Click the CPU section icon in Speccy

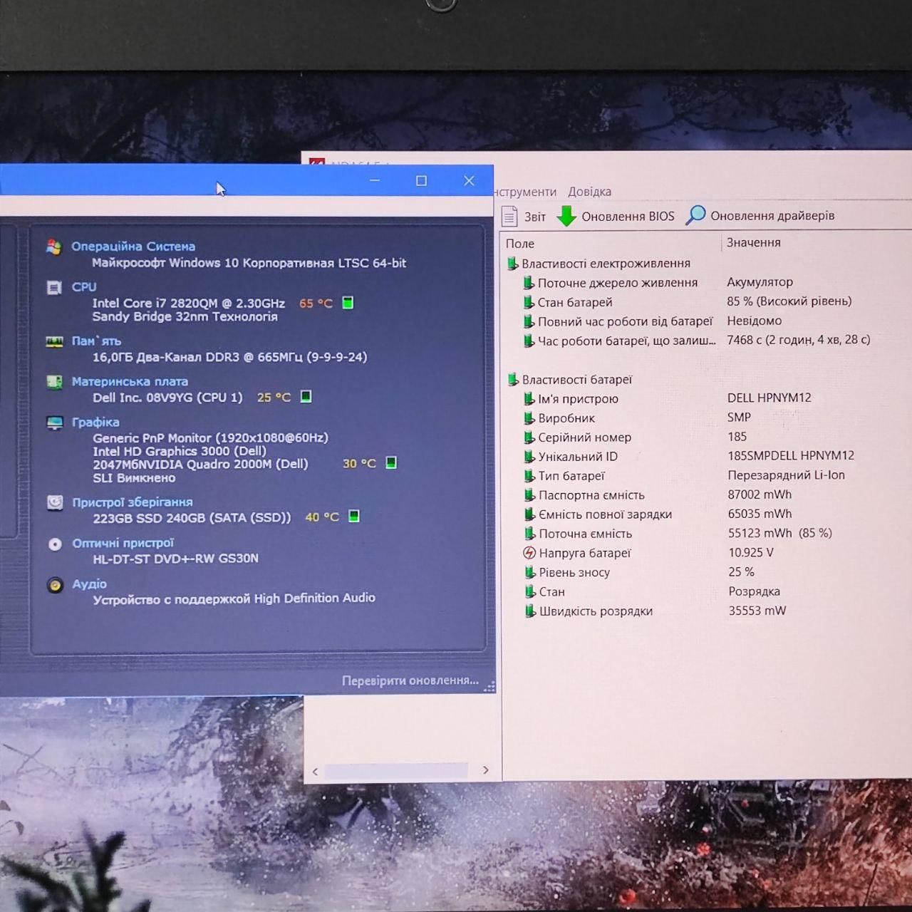[x=54, y=287]
